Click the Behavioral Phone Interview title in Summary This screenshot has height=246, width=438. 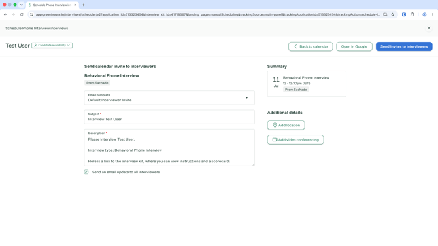306,78
